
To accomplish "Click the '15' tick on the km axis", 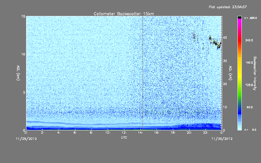I will tap(23, 16).
